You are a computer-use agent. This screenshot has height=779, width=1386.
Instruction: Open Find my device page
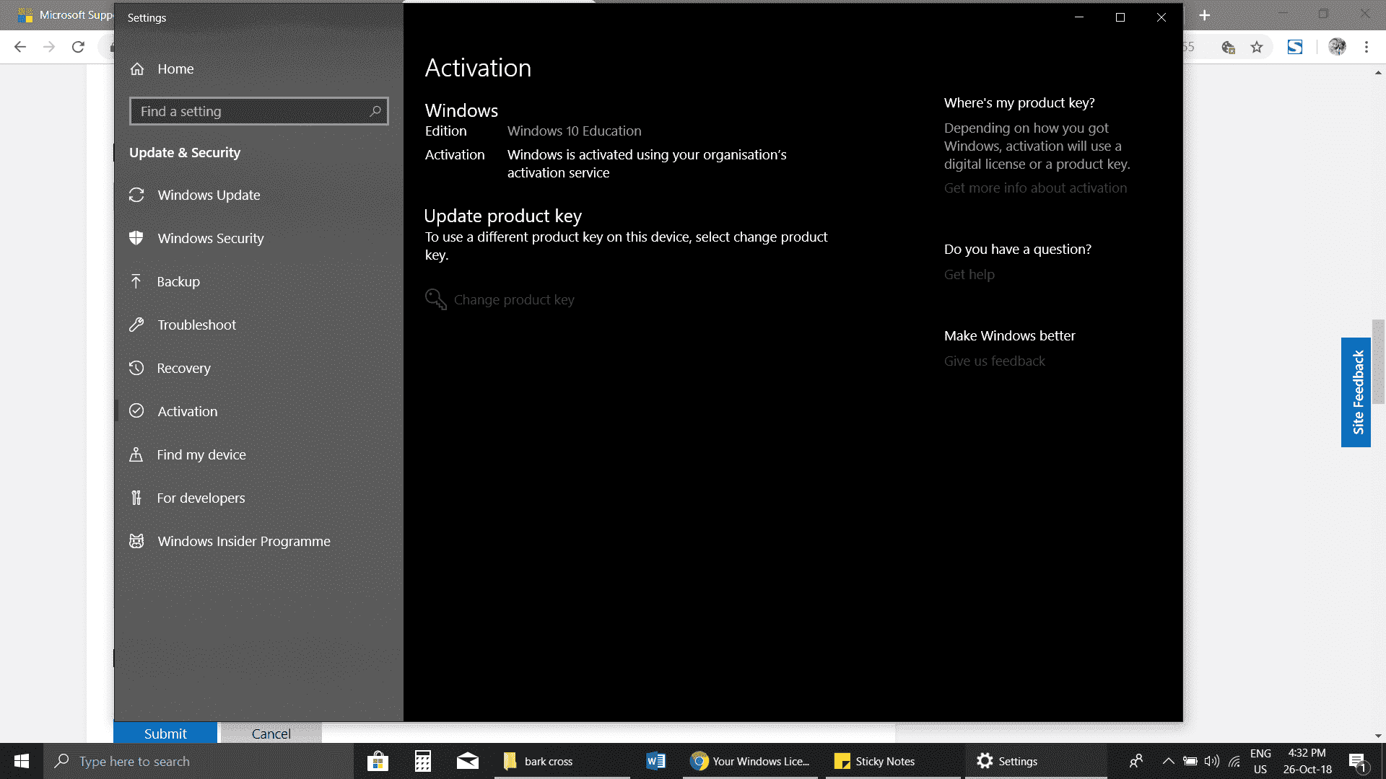tap(258, 454)
